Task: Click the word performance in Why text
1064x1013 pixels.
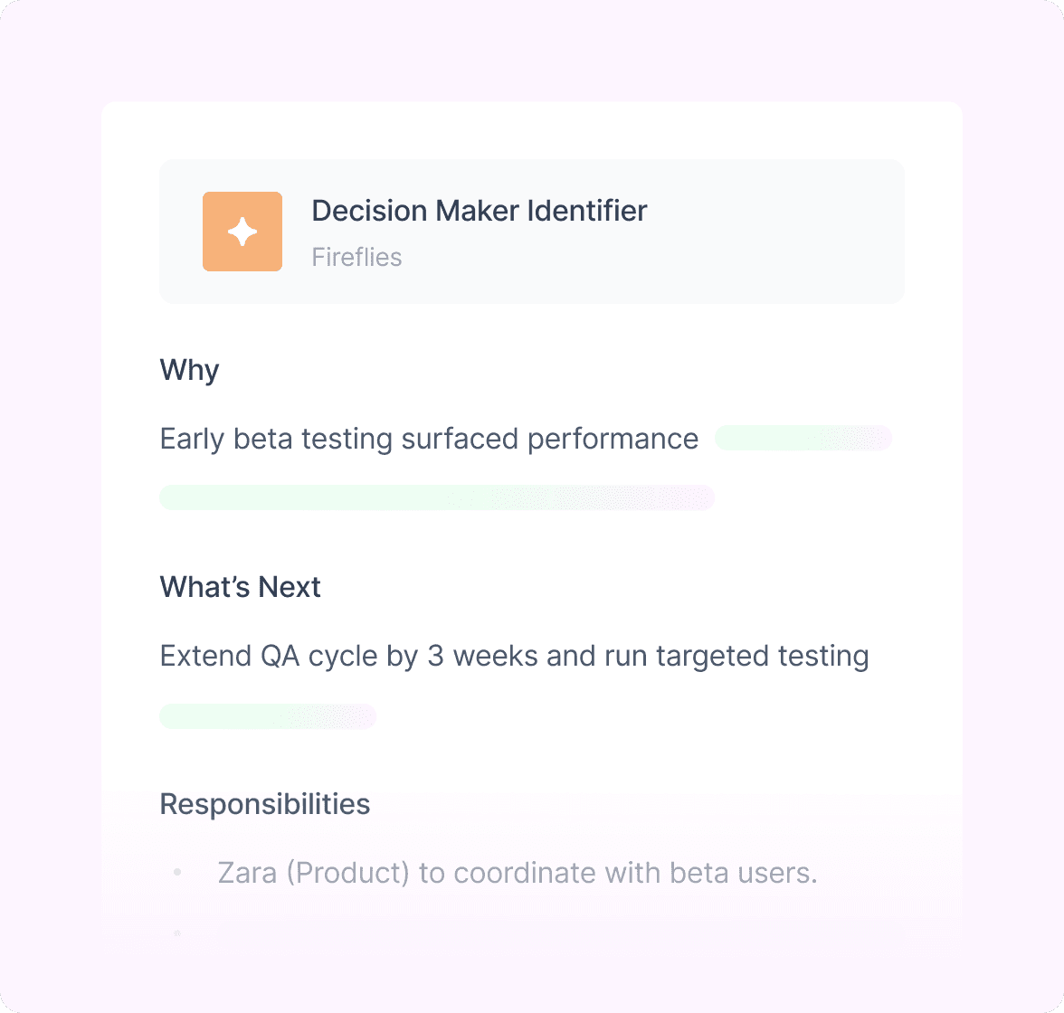Action: click(x=613, y=440)
